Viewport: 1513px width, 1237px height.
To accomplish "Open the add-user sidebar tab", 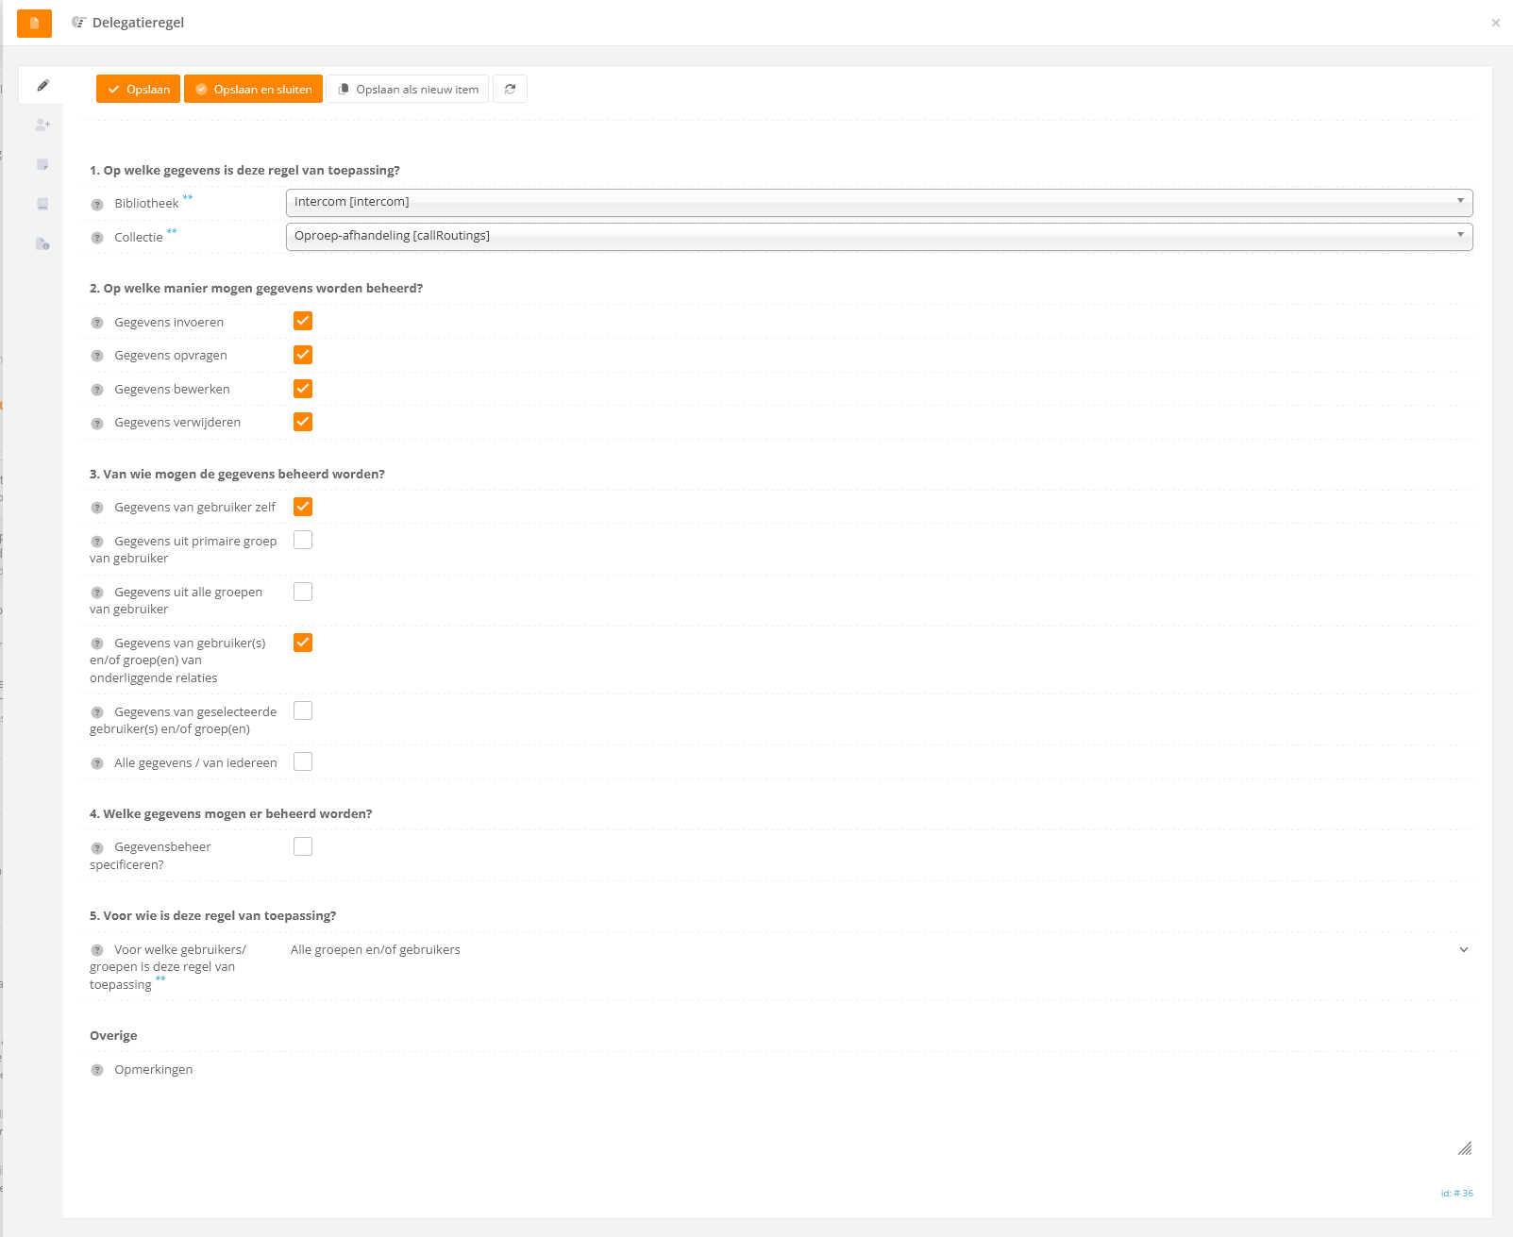I will (42, 125).
